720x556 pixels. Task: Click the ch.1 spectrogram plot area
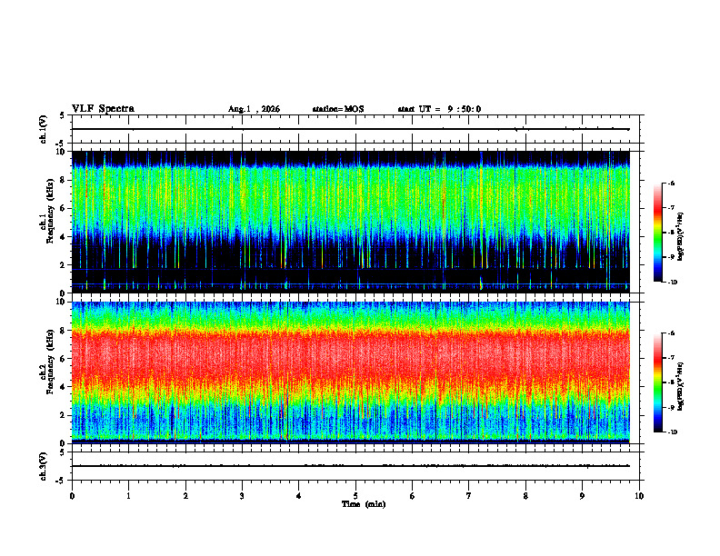pyautogui.click(x=350, y=222)
